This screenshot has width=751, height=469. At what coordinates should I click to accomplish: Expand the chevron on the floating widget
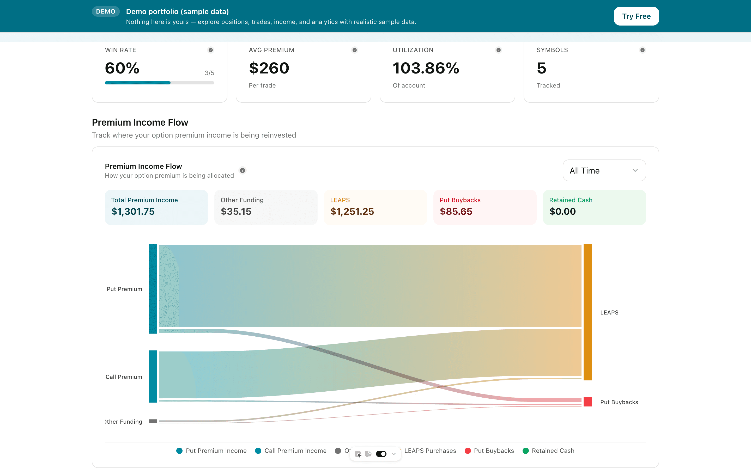[393, 454]
